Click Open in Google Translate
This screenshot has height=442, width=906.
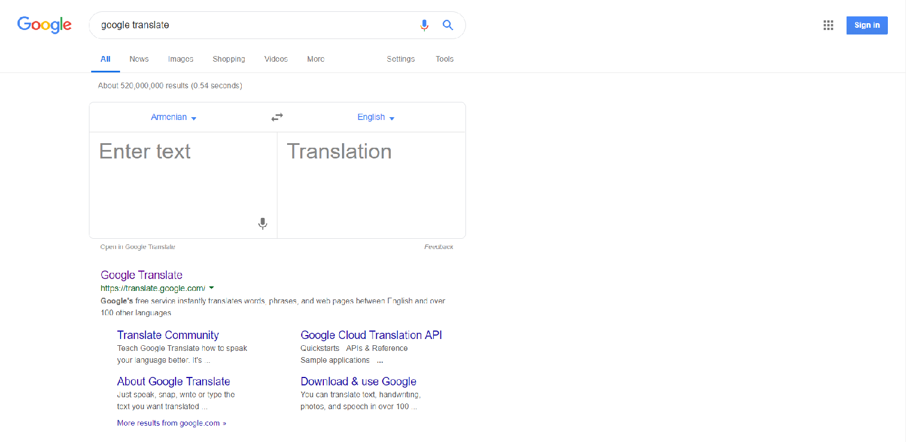pos(138,247)
